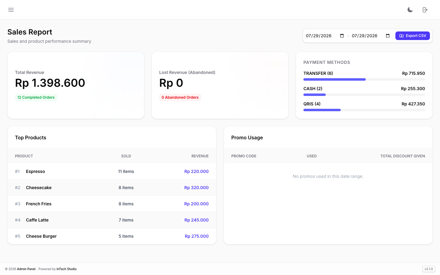Select TRANSFER (6) payment label

[x=318, y=73]
